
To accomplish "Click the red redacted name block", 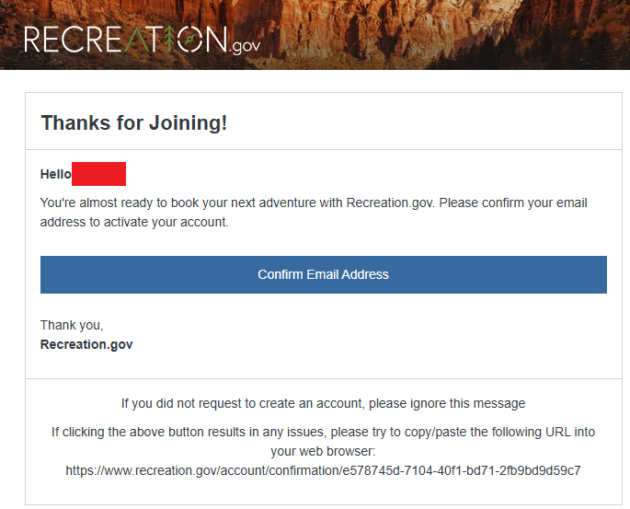I will pyautogui.click(x=98, y=174).
